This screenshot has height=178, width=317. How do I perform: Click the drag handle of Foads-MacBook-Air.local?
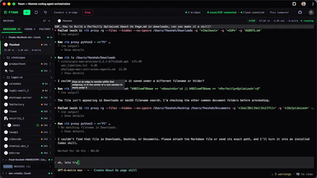point(3,37)
